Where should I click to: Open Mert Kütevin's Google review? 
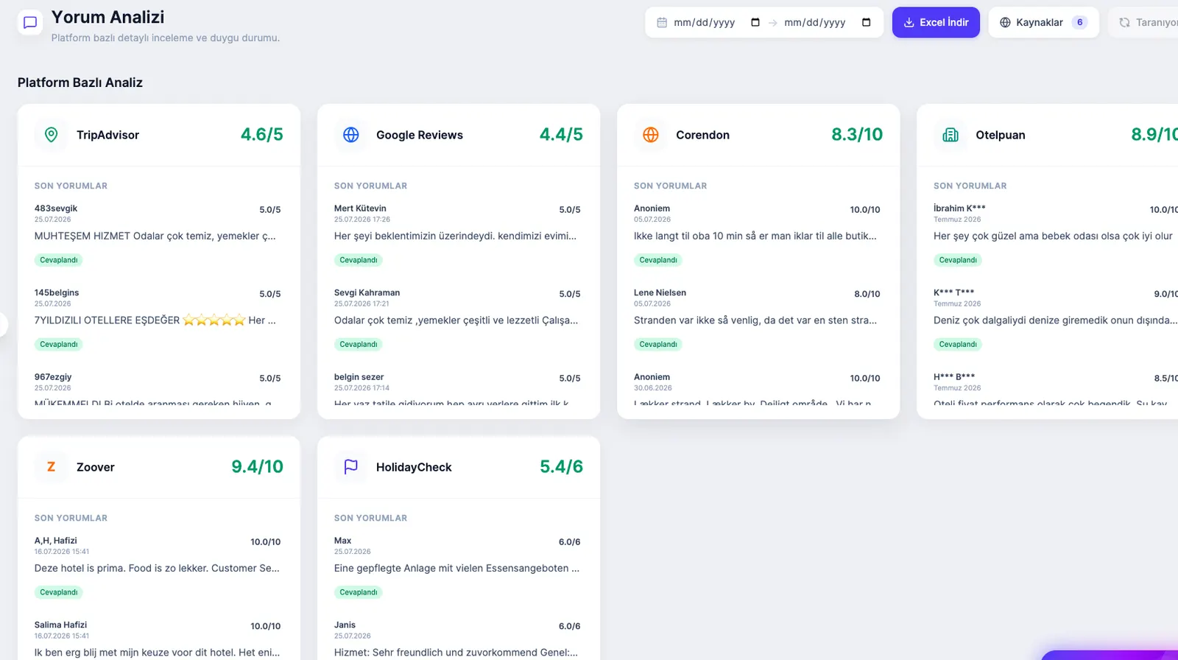[x=457, y=234]
